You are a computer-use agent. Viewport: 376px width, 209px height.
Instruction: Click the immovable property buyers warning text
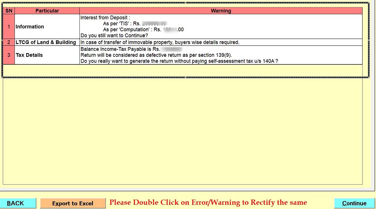160,42
